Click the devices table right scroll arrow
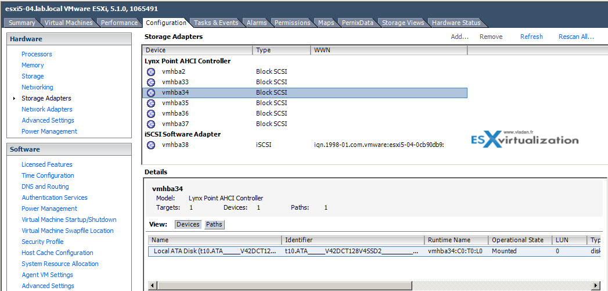This screenshot has height=291, width=608. 597,286
